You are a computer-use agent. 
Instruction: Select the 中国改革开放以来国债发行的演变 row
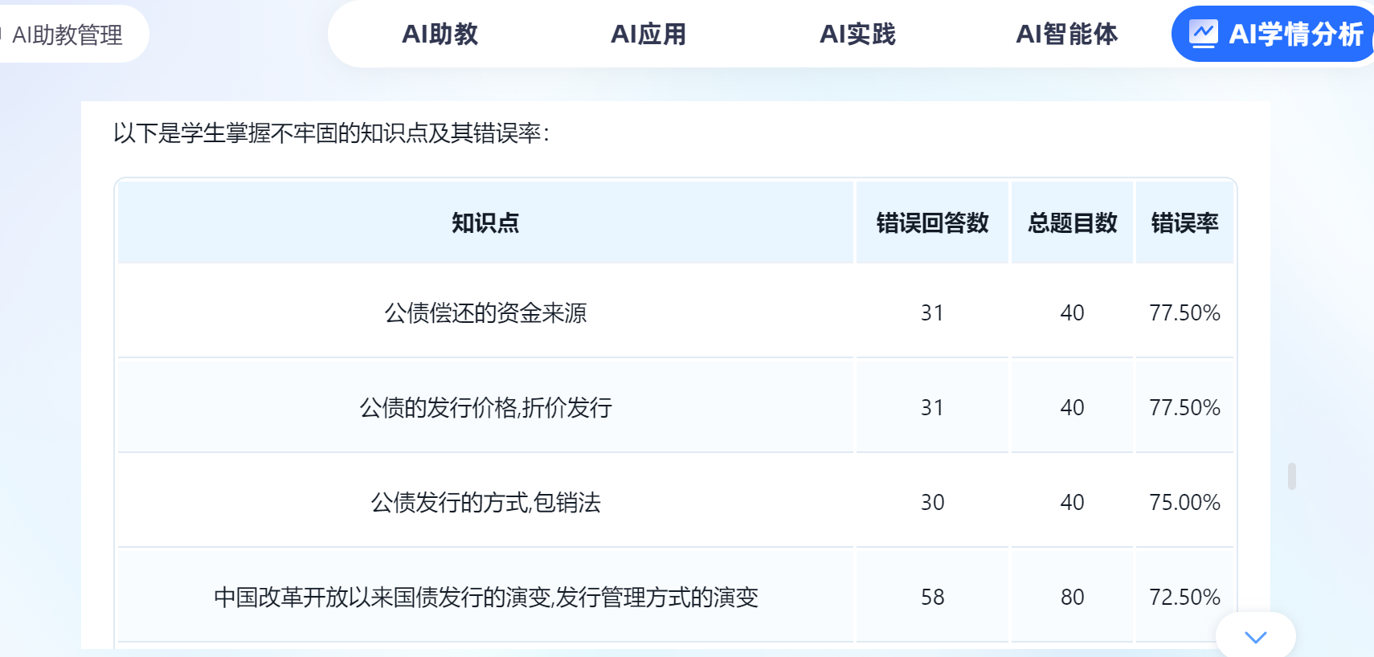click(485, 597)
